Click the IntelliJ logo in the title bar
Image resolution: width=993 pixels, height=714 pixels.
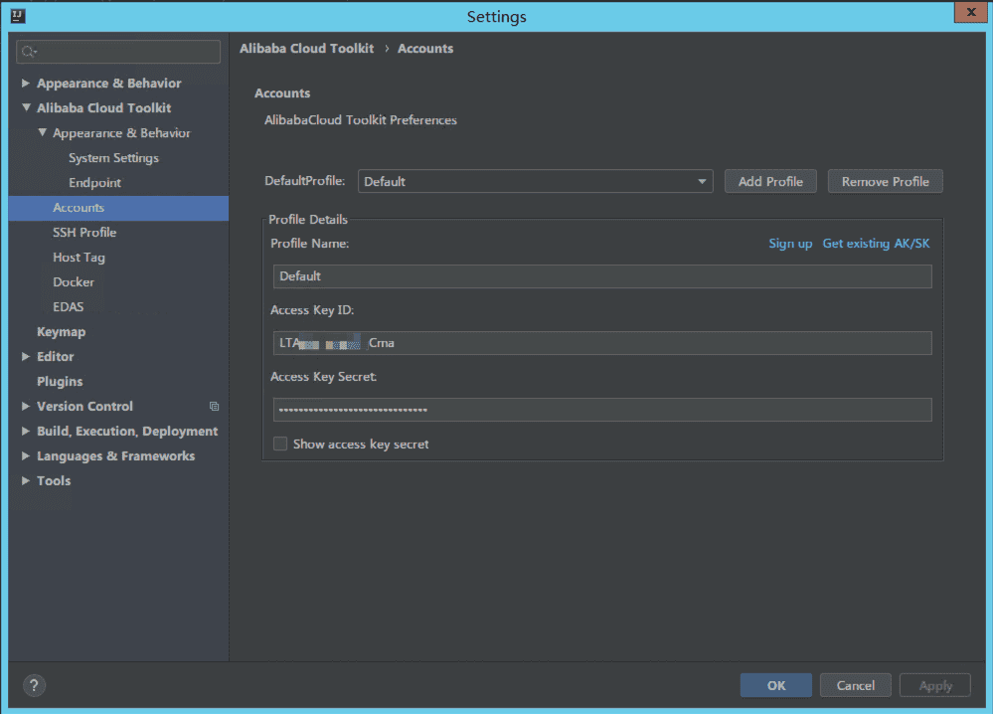[x=17, y=16]
